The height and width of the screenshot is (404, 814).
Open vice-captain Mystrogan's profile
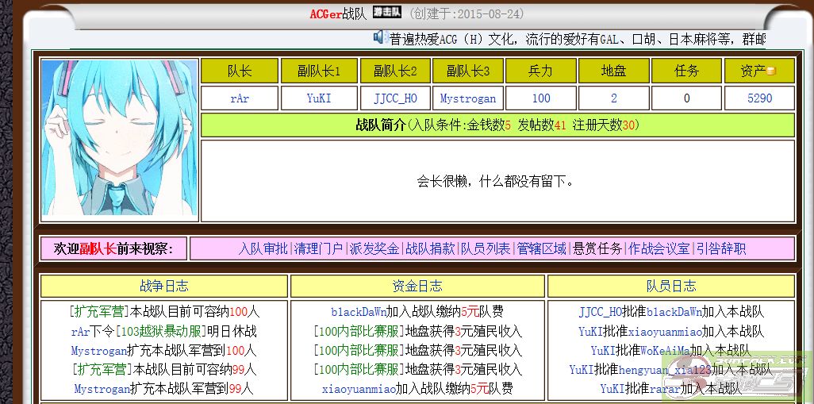click(x=468, y=98)
